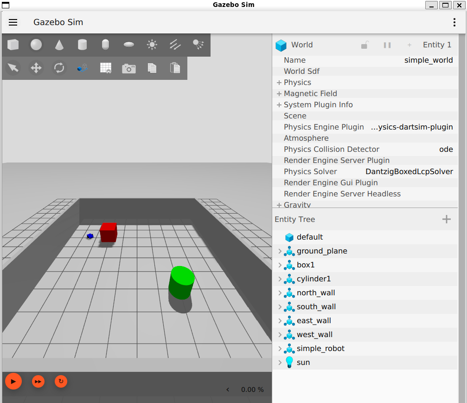Maximize the Gazebo Sim window

pyautogui.click(x=445, y=5)
